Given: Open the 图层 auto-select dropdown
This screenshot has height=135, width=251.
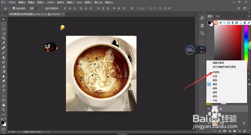Looking at the screenshot, I should [x=33, y=8].
